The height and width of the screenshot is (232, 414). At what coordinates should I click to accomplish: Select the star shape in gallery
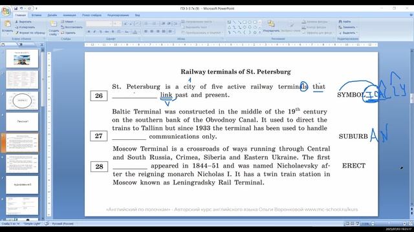tap(255, 32)
